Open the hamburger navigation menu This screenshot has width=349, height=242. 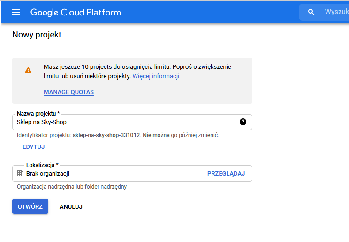(16, 13)
